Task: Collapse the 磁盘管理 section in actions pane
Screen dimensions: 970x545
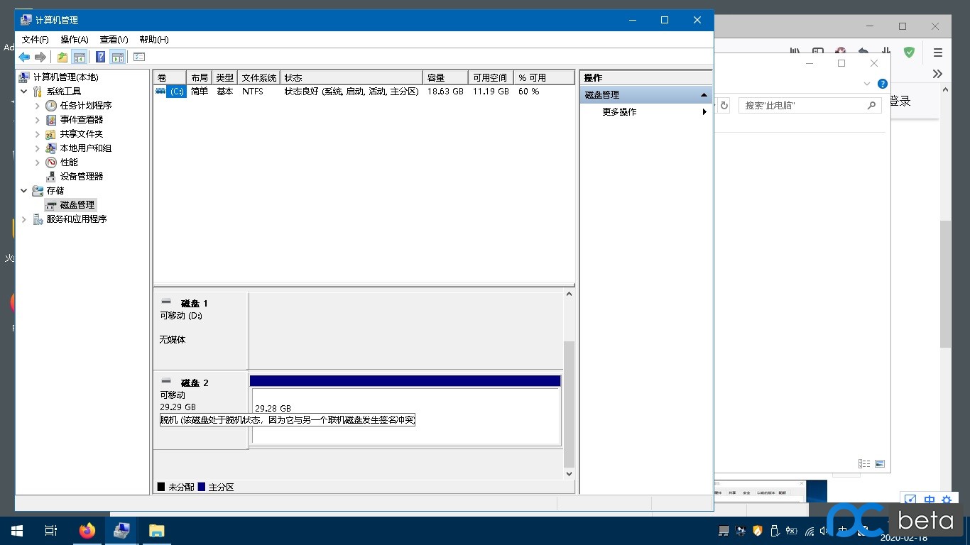Action: (x=704, y=95)
